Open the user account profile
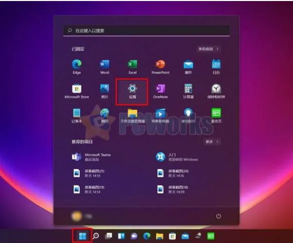Viewport: 293px width, 243px height. [82, 216]
